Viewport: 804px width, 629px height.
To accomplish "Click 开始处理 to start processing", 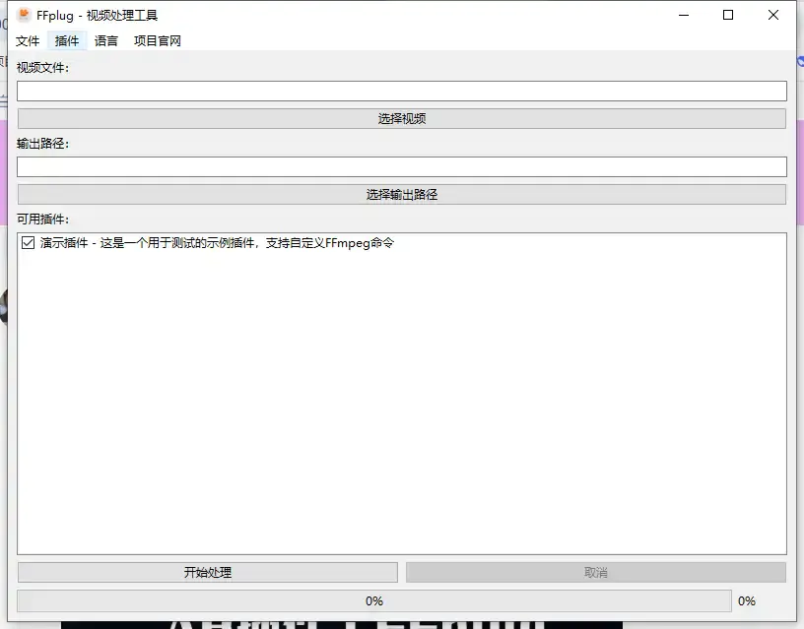I will (x=207, y=571).
